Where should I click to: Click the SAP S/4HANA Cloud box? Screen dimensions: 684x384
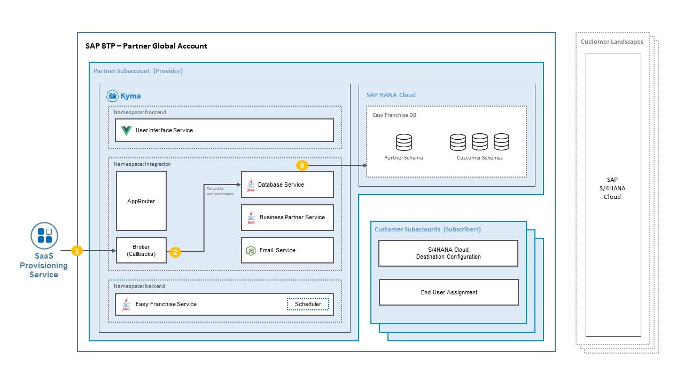pos(613,195)
